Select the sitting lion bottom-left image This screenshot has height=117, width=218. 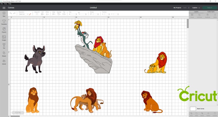click(x=32, y=100)
